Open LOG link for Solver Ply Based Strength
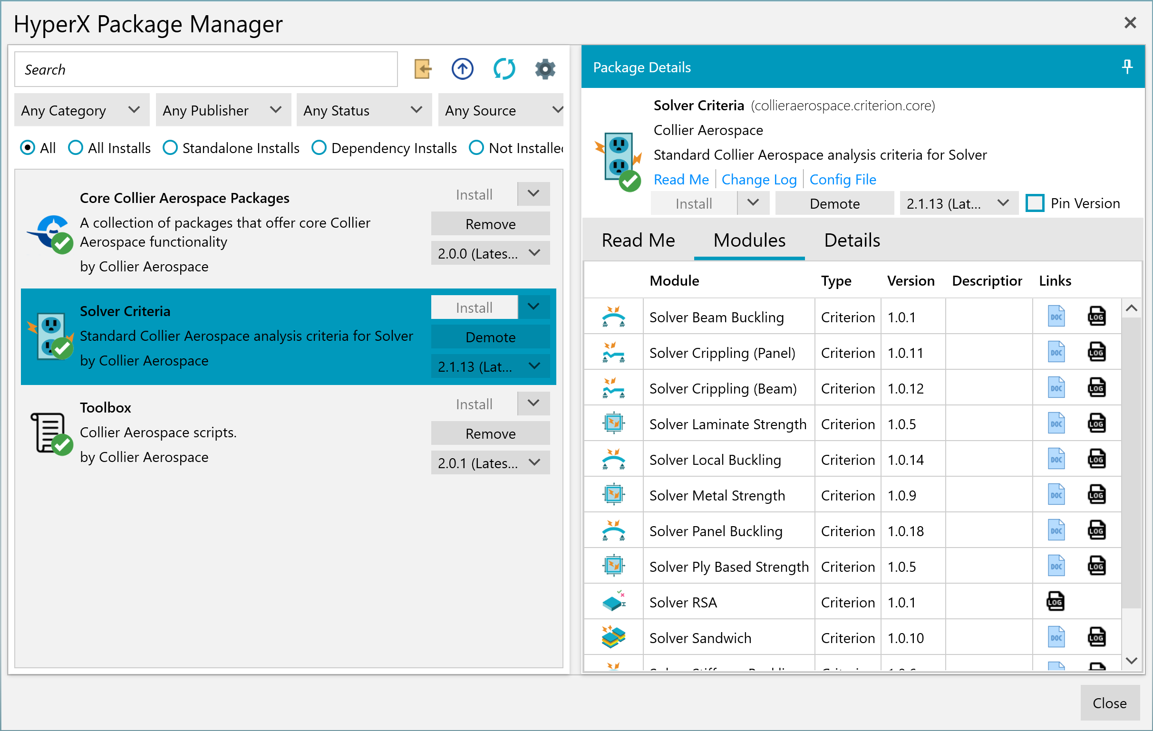The image size is (1153, 731). [x=1096, y=566]
